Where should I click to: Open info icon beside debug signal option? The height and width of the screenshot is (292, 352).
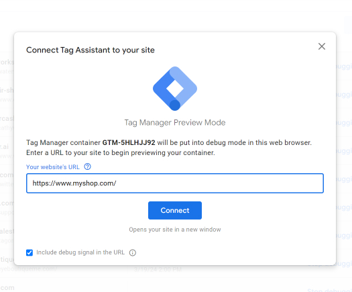(133, 252)
